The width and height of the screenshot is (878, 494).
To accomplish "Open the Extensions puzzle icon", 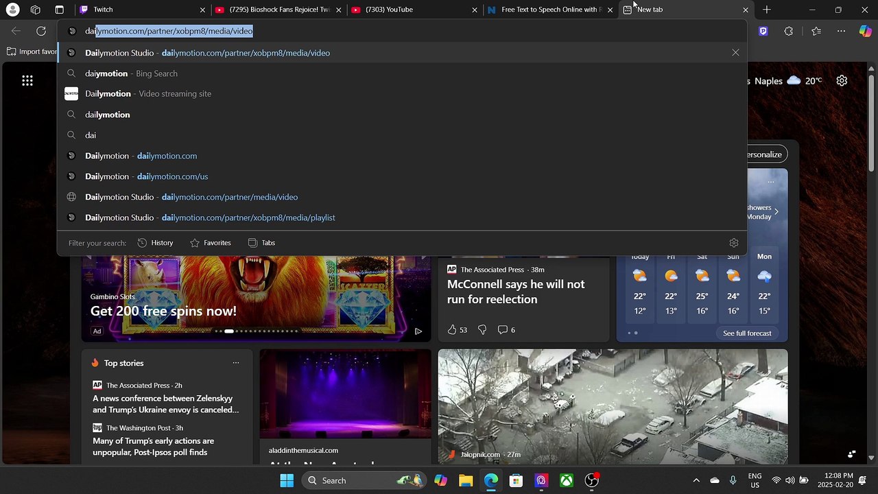I will click(789, 31).
